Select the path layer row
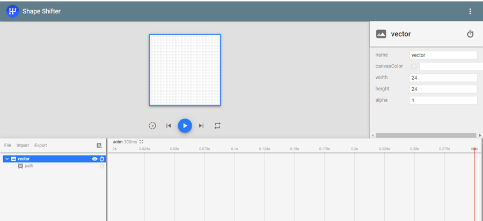Viewport: 483px width, 221px height. point(55,166)
